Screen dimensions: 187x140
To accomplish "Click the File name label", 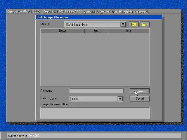I will [46, 91].
